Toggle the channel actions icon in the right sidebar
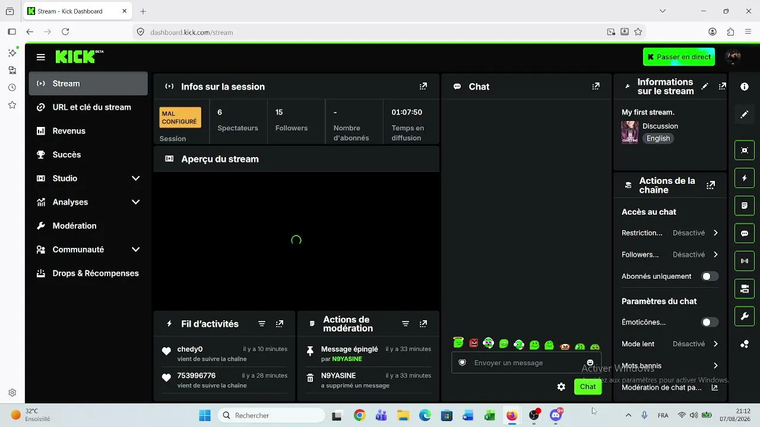This screenshot has width=760, height=427. coord(745,289)
